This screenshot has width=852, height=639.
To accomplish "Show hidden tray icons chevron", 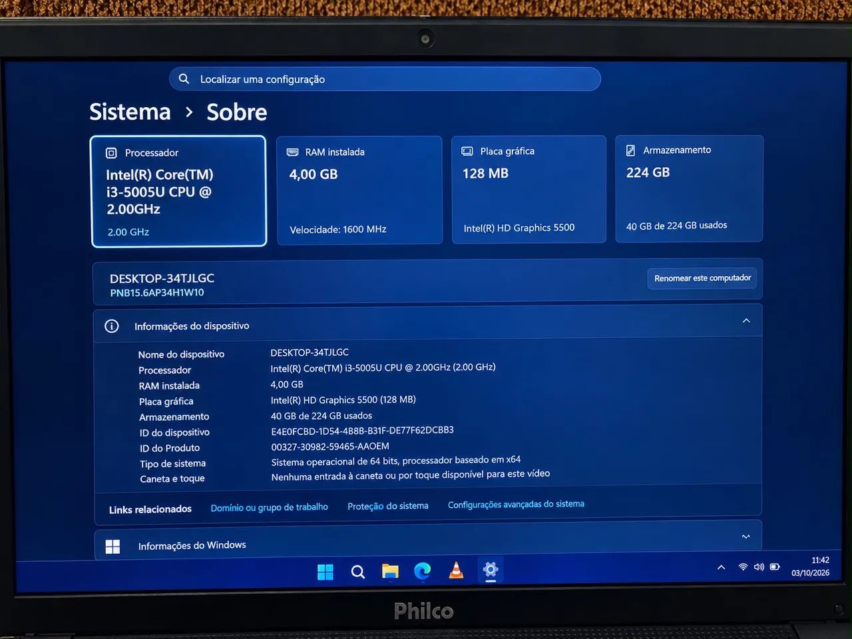I will [x=721, y=567].
